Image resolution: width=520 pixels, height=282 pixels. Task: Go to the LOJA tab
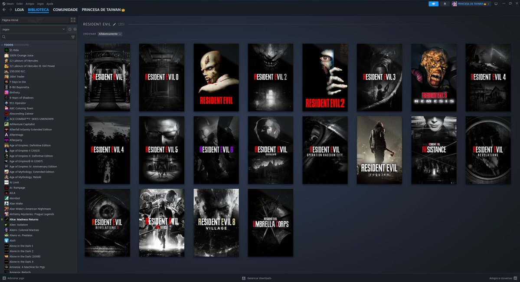tap(20, 10)
